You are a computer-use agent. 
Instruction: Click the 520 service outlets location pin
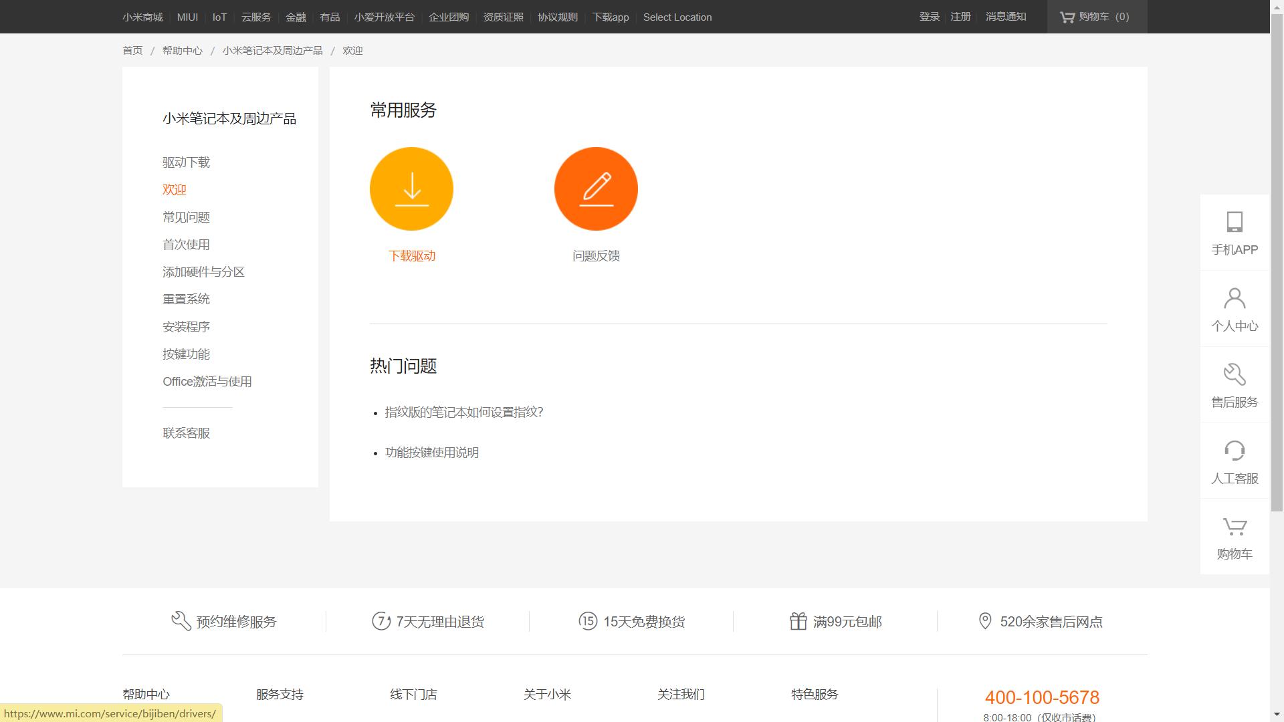click(984, 621)
